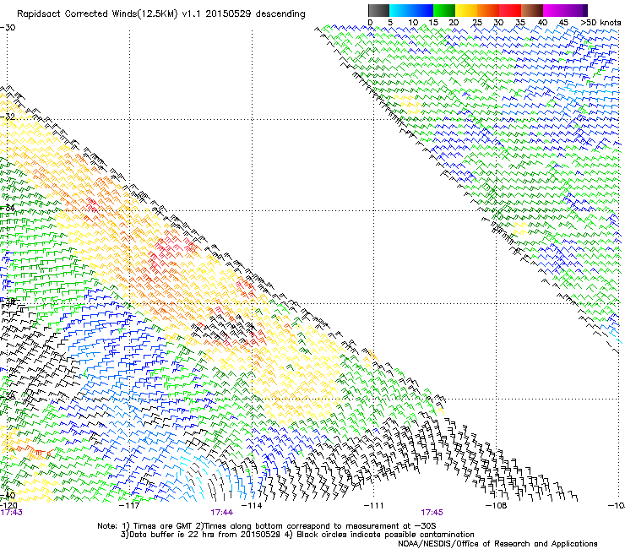Click the brown 35-40 knots legend segment
Screen dimensions: 625x549
click(532, 10)
